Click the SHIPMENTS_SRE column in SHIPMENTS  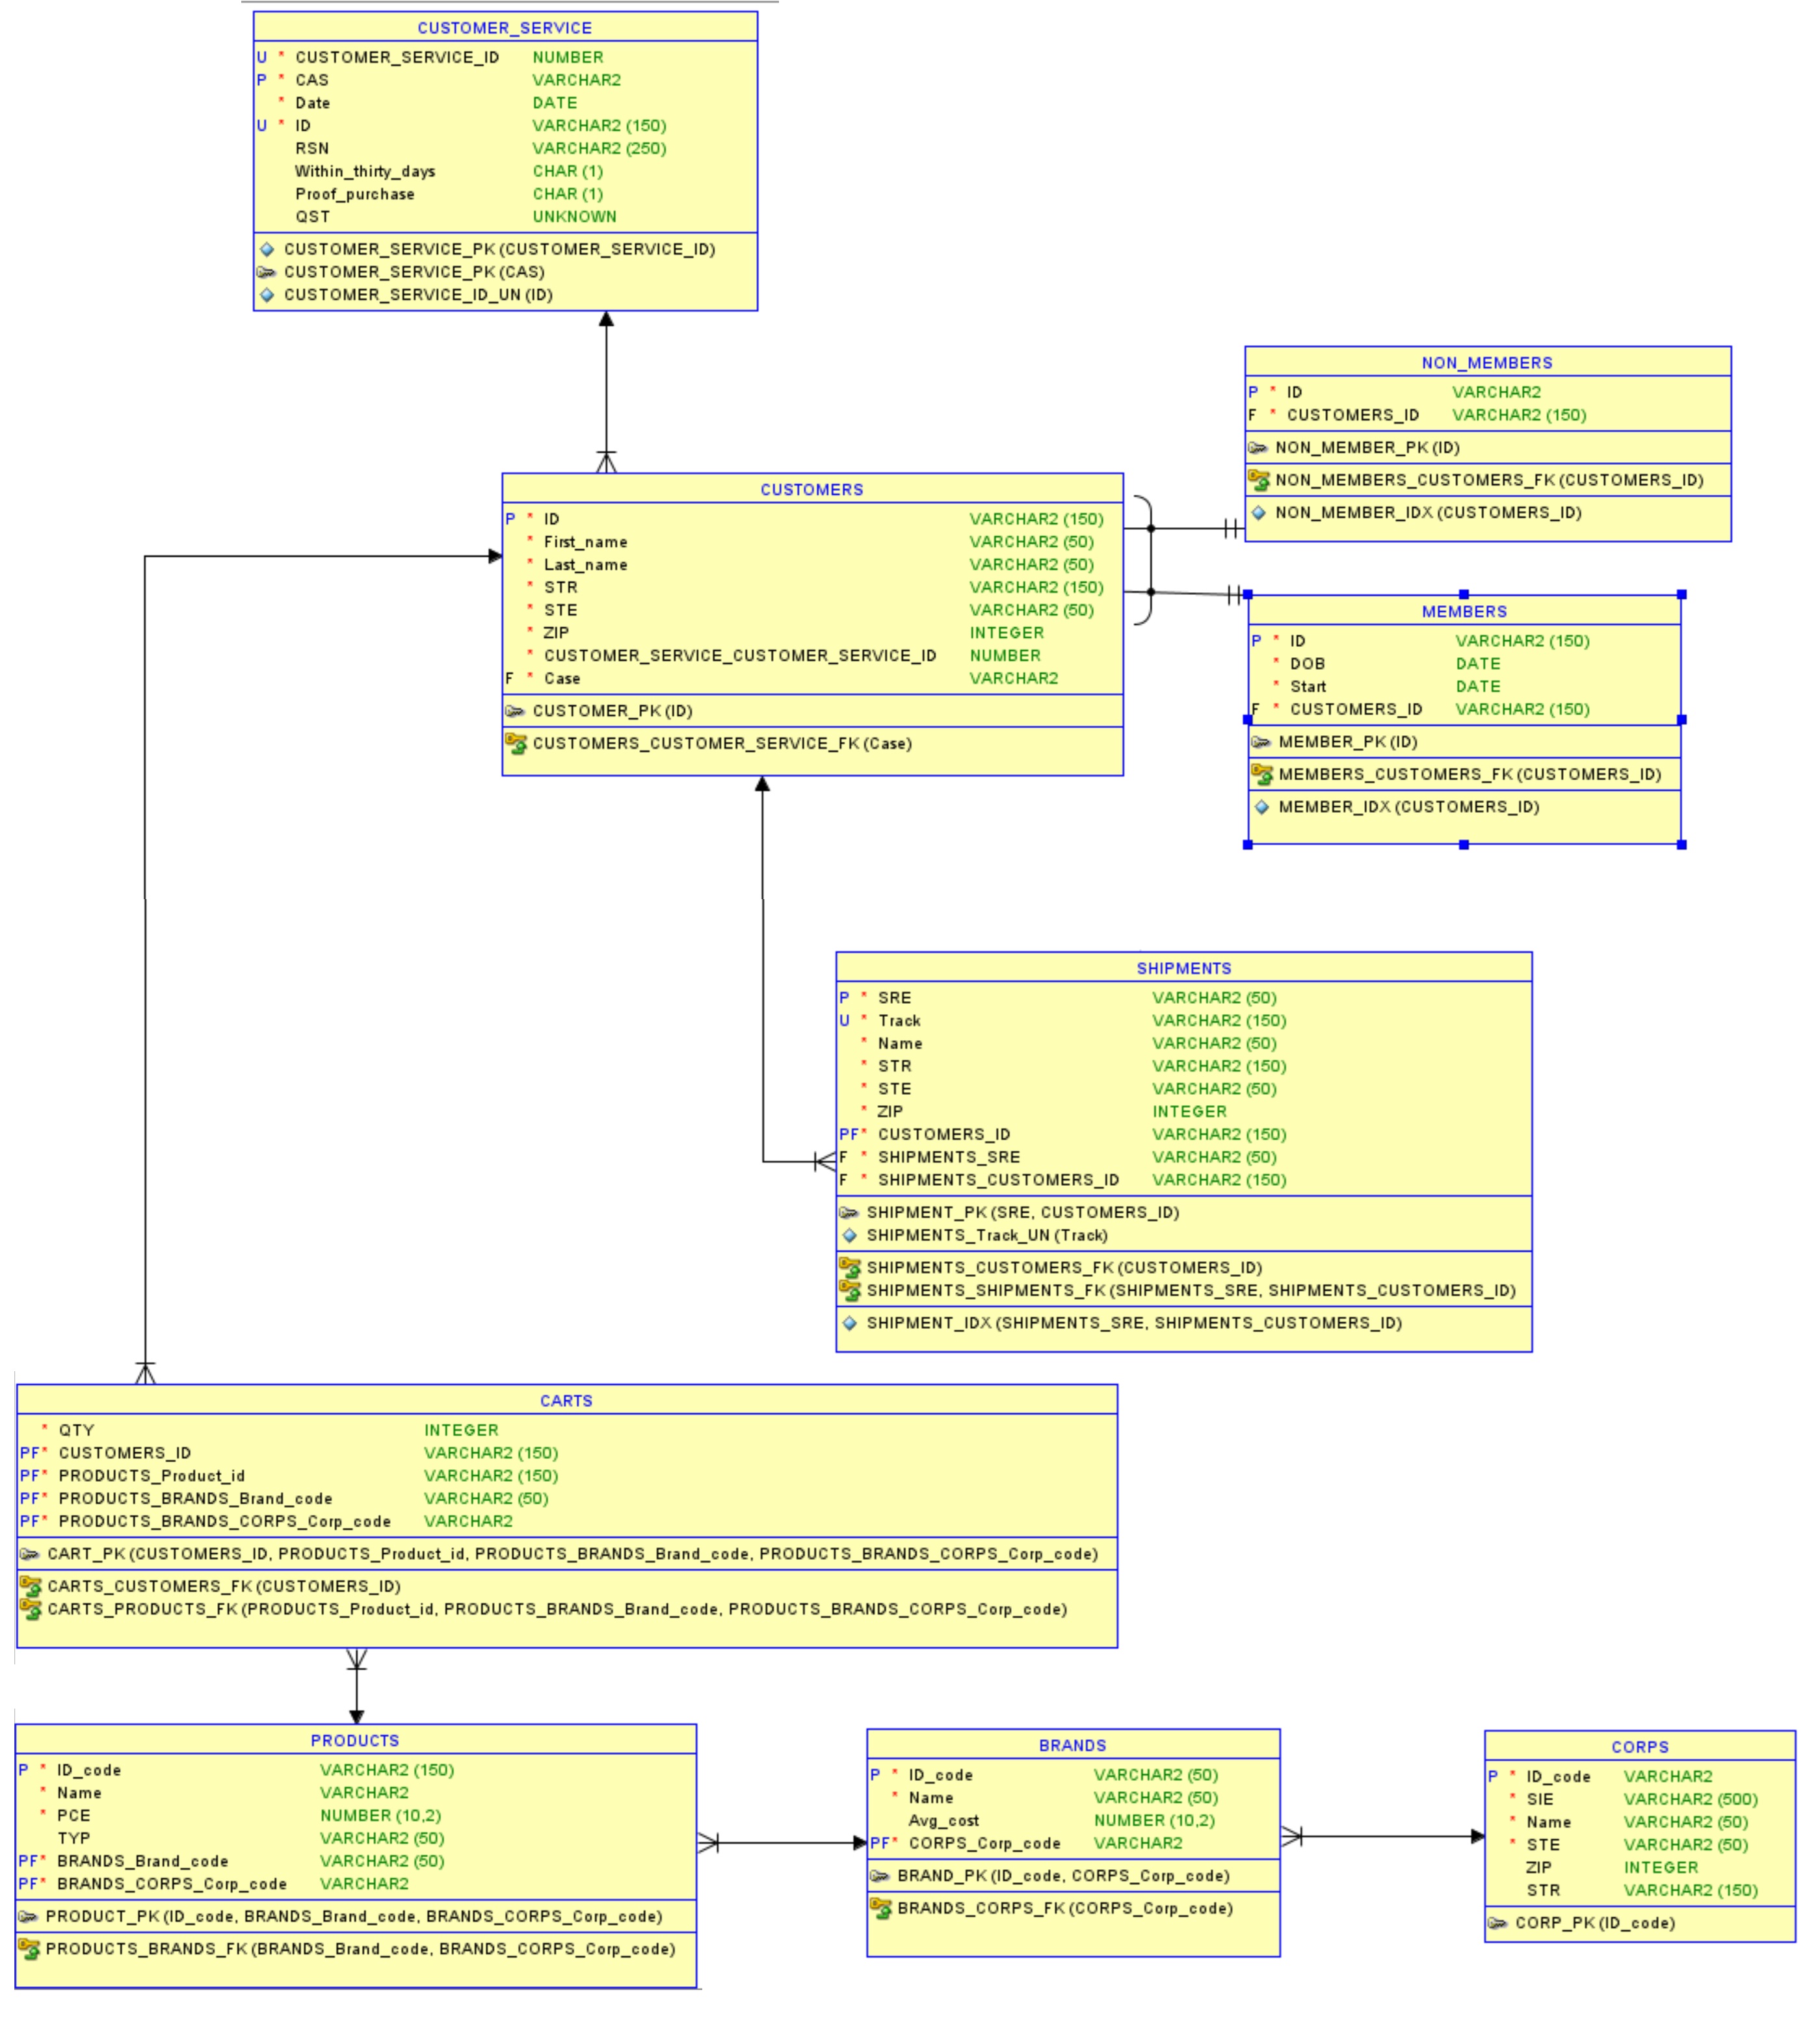tap(1184, 1158)
